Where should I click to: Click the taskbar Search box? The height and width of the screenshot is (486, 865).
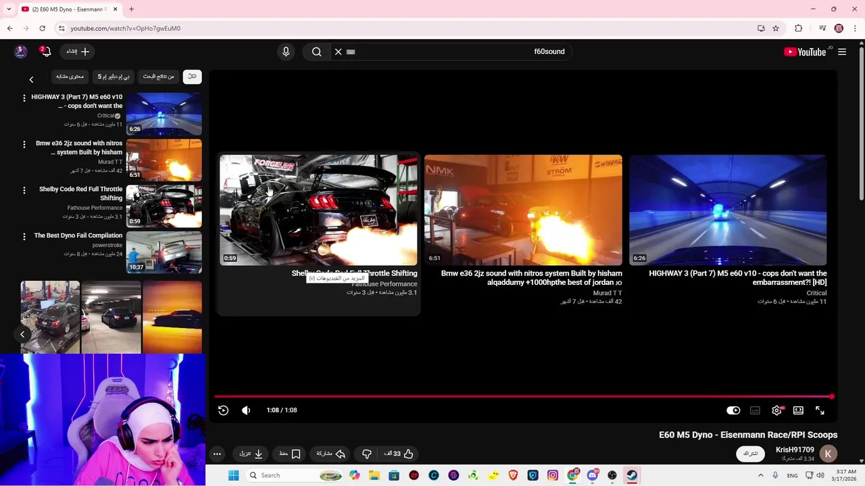[294, 475]
